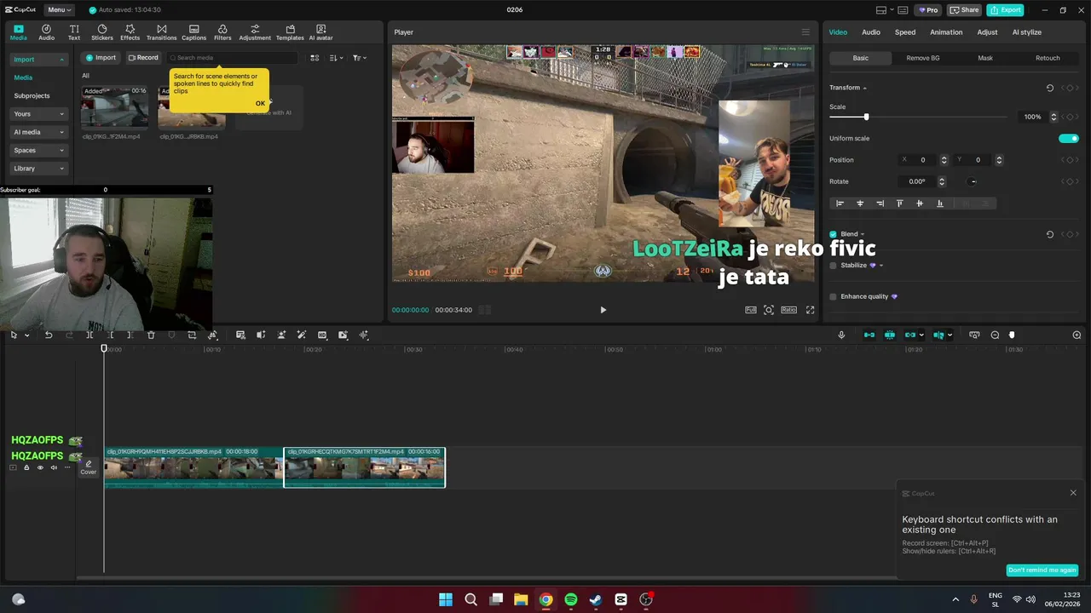Expand the Yours section
The width and height of the screenshot is (1091, 613).
38,114
